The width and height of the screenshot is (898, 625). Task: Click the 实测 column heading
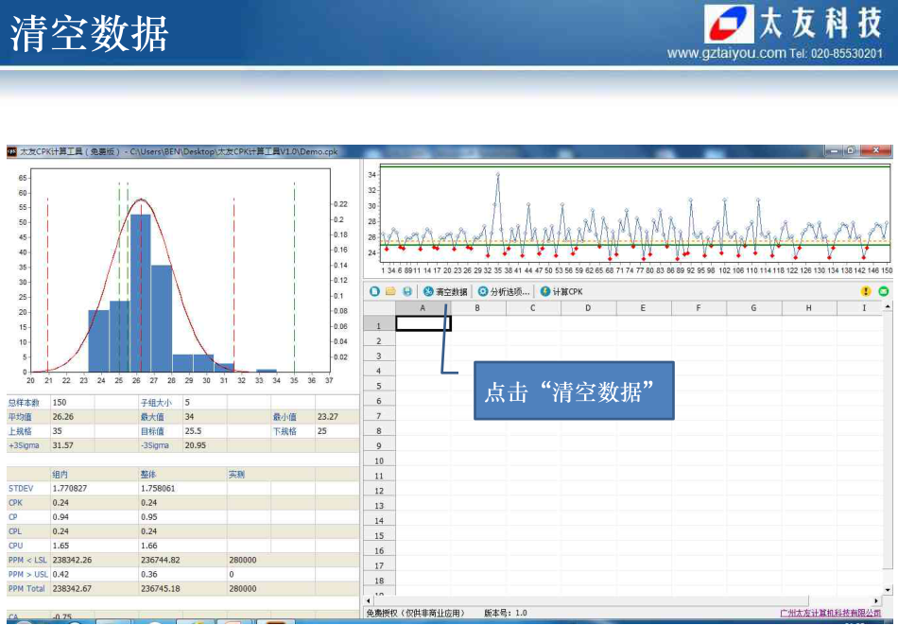point(236,475)
